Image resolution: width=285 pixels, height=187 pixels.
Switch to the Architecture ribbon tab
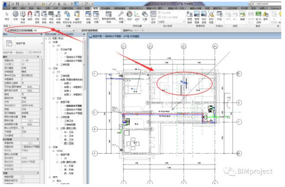pyautogui.click(x=15, y=8)
